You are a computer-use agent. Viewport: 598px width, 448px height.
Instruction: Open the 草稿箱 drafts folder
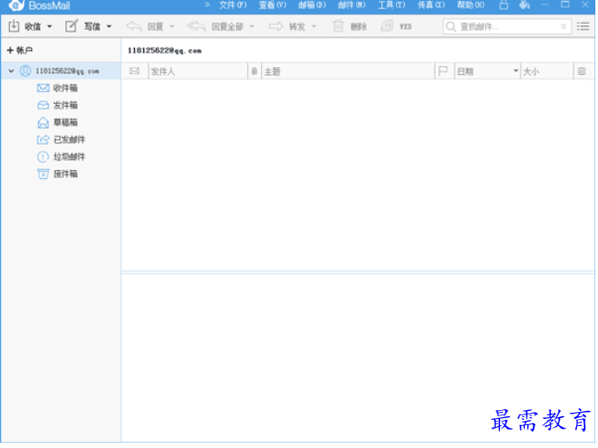pos(64,123)
